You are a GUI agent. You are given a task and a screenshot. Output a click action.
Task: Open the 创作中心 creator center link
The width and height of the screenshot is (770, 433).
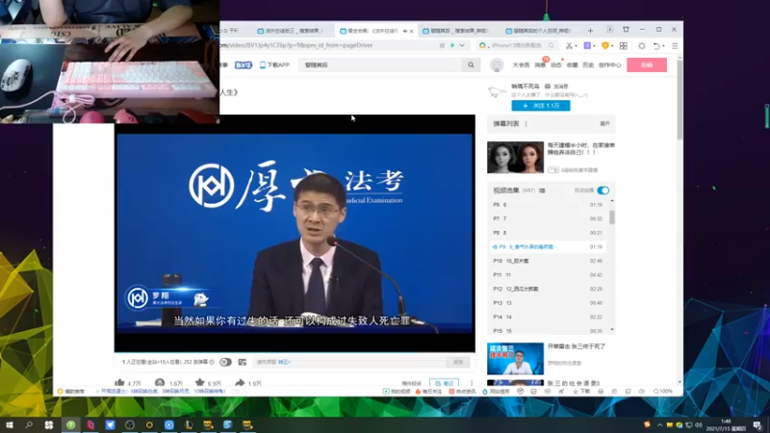click(x=609, y=64)
